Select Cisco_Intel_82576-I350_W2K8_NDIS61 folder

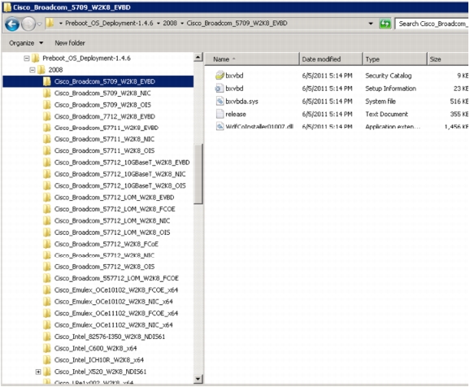[x=110, y=337]
